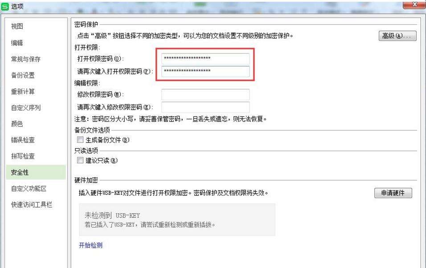426x268 pixels.
Task: Open the 颜色 options section
Action: click(17, 124)
